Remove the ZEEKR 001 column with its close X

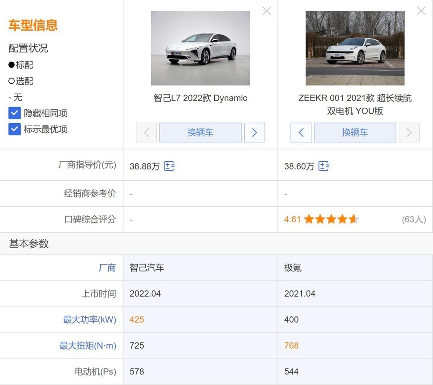[421, 11]
